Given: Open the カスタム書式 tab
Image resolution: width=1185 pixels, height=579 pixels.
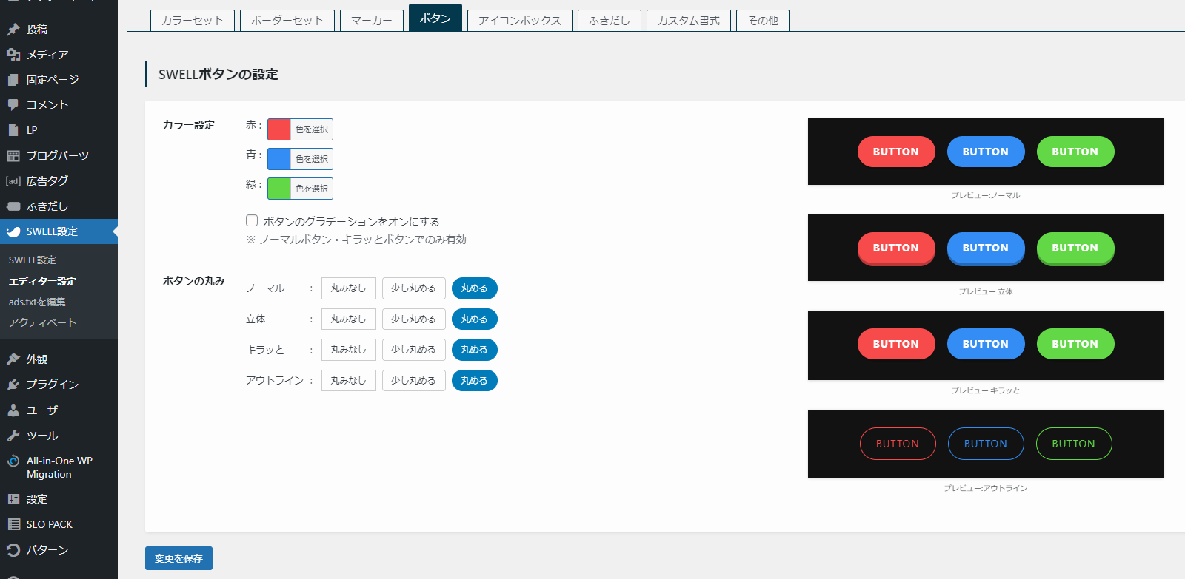Looking at the screenshot, I should click(689, 21).
